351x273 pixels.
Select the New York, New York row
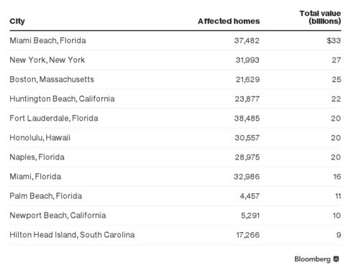175,60
